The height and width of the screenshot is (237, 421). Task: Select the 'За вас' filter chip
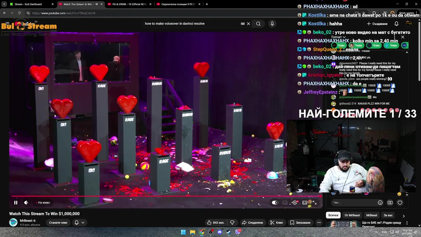click(388, 215)
